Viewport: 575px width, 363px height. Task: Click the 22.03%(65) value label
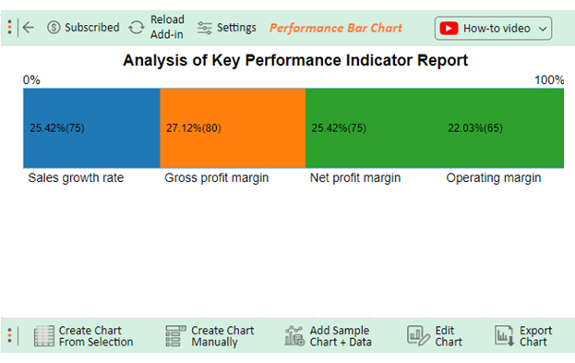point(475,128)
